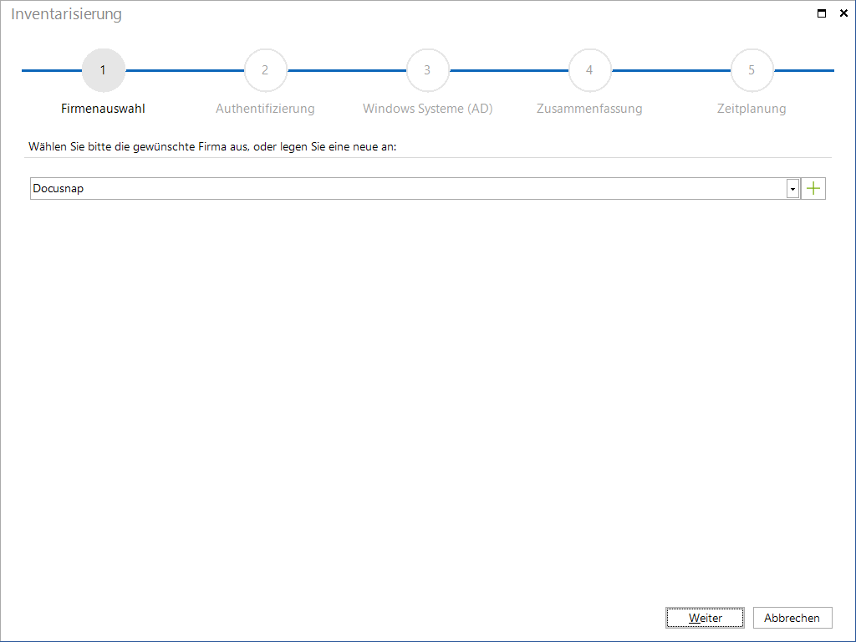Jump to the step 2 circle
Screen dimensions: 856x642
click(265, 70)
